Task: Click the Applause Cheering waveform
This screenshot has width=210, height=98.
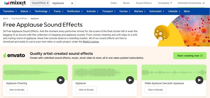Action: point(35,73)
